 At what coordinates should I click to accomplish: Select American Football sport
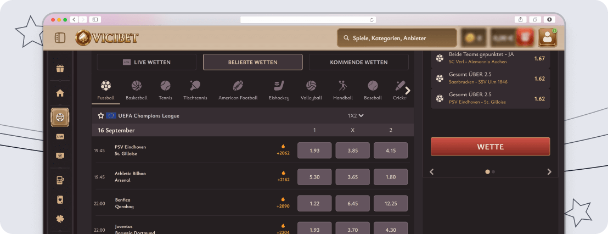click(x=238, y=91)
